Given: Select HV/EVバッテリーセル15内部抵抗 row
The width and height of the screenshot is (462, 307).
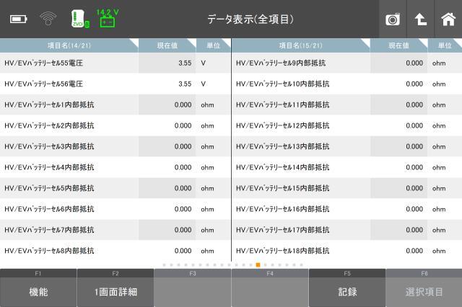Looking at the screenshot, I should pos(346,188).
